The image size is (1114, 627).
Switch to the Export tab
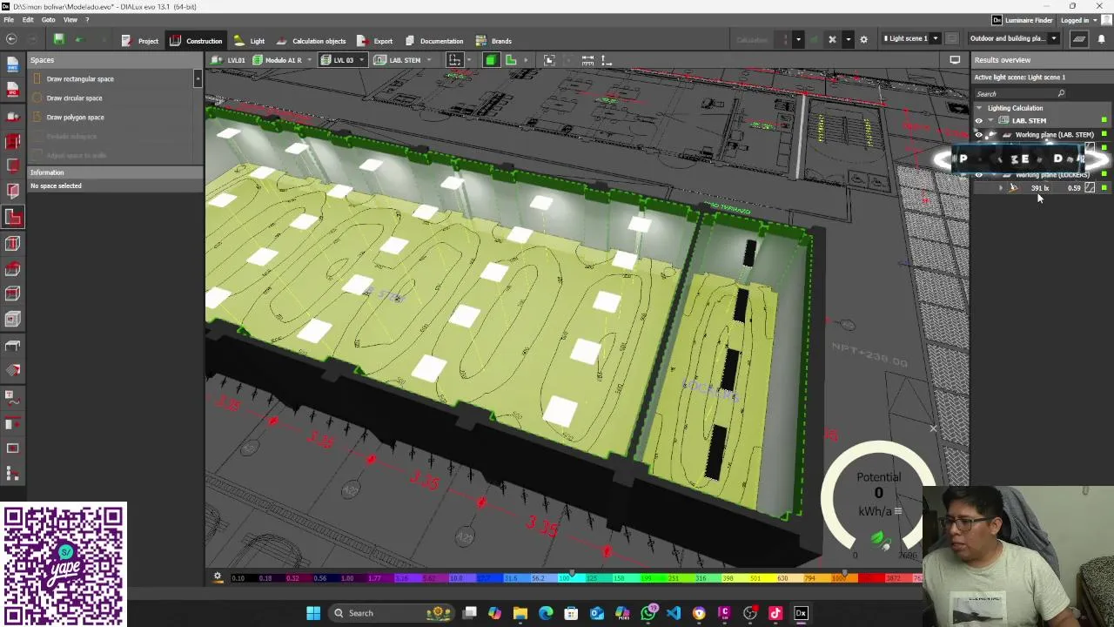pyautogui.click(x=375, y=40)
